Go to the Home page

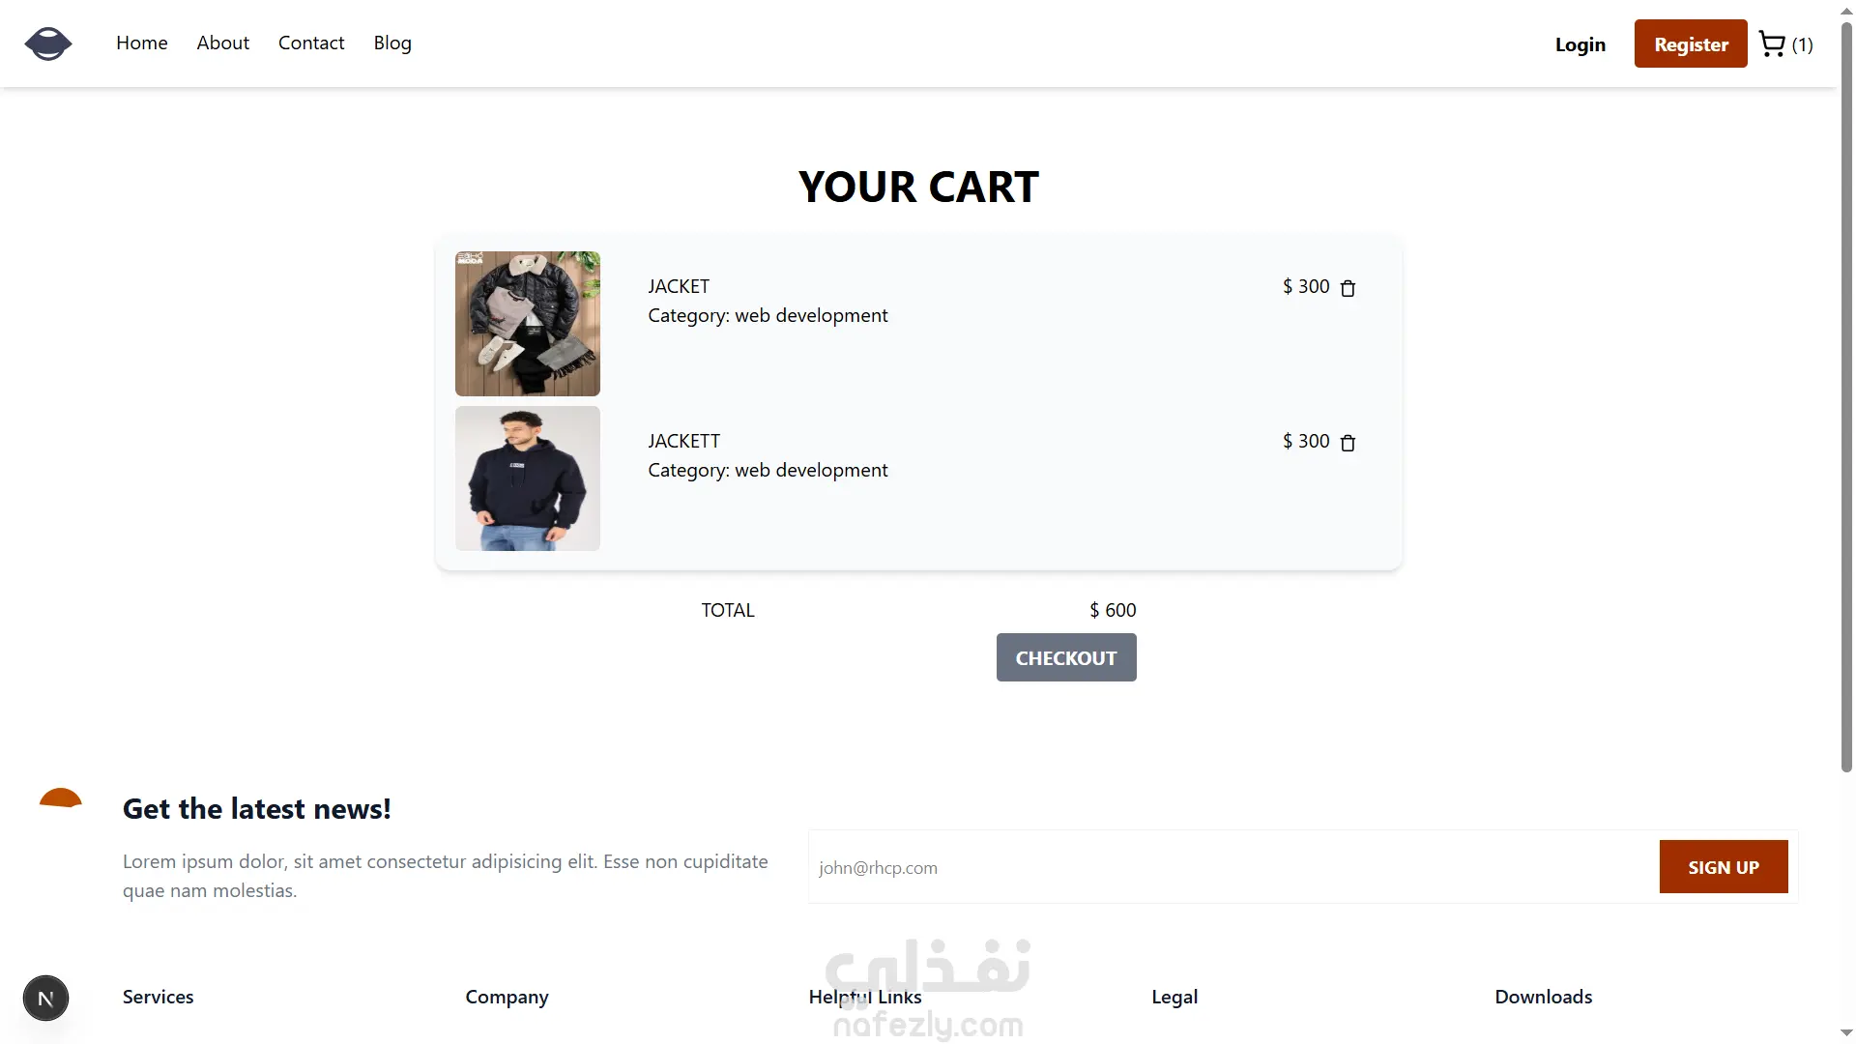coord(142,43)
